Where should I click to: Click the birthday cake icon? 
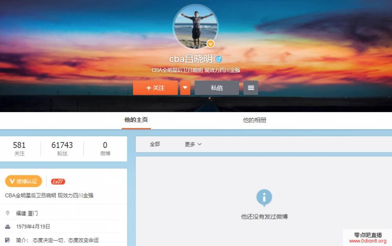click(x=7, y=226)
